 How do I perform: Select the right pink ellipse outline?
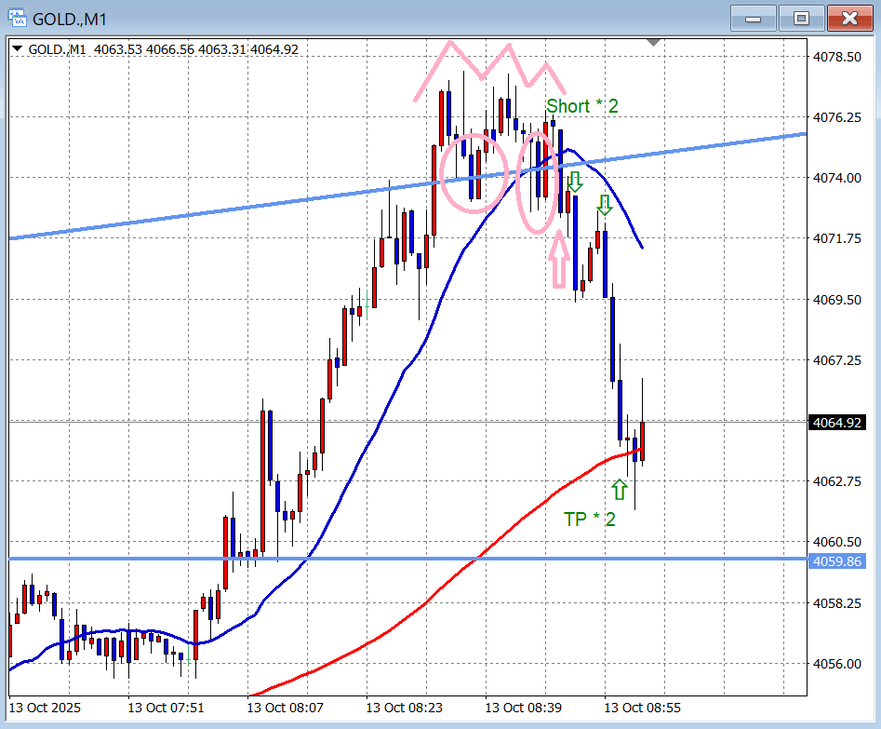(x=518, y=182)
